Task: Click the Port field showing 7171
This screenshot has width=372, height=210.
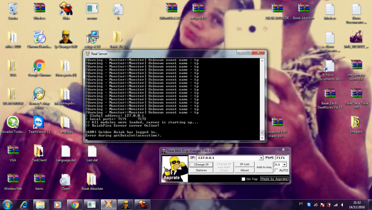Action: (282, 158)
